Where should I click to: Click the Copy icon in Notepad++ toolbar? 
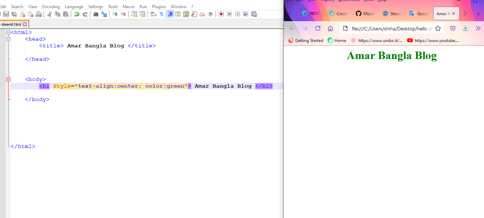[58, 14]
